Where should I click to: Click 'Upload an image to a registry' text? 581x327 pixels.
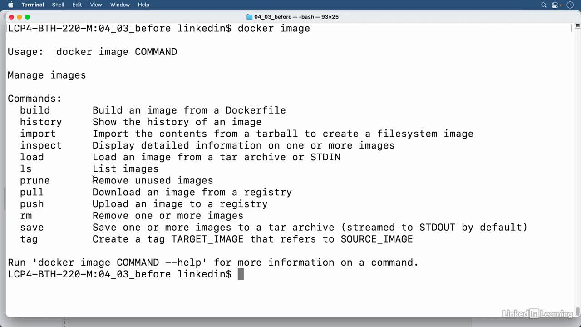coord(180,204)
